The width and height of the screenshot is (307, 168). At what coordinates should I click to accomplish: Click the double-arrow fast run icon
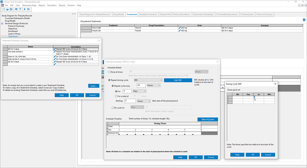(x=29, y=9)
